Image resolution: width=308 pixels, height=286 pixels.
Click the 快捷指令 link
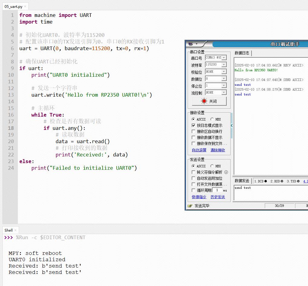tap(199, 197)
